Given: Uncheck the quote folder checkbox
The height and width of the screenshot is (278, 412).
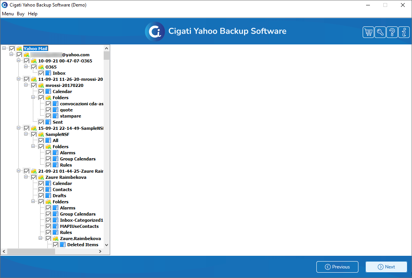Looking at the screenshot, I should click(x=48, y=110).
